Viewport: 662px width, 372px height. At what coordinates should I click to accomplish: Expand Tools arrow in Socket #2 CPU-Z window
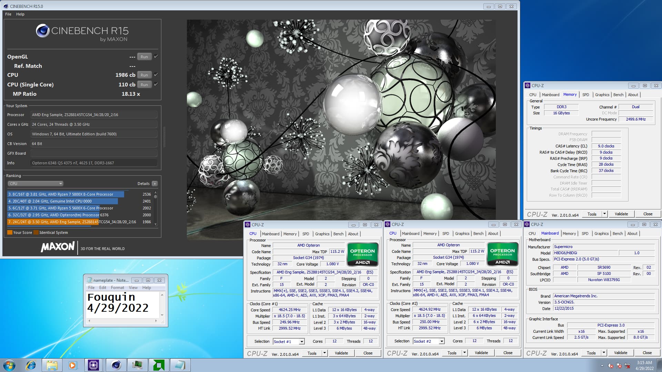pyautogui.click(x=464, y=353)
